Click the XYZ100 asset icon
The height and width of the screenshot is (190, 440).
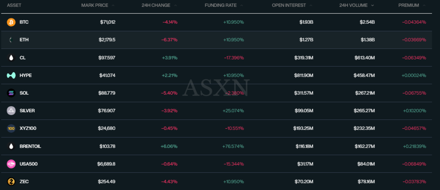coord(11,128)
